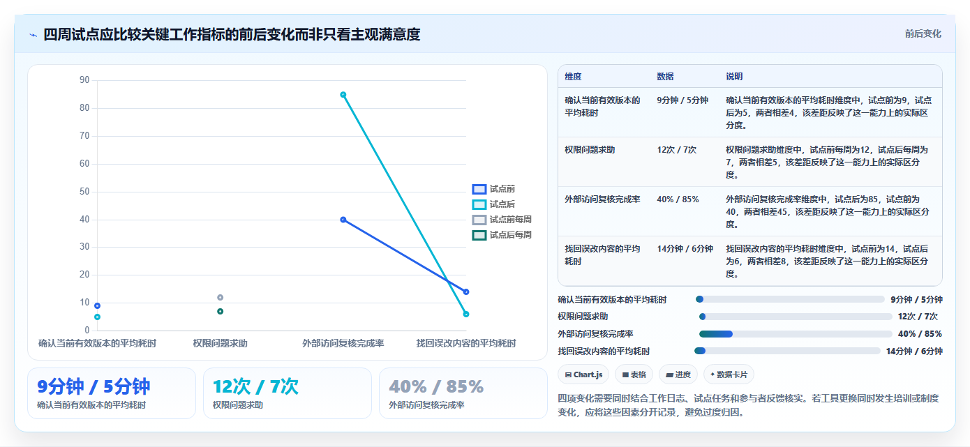Viewport: 970px width, 447px height.
Task: Click the 权限问题求助 progress bar
Action: coord(796,317)
